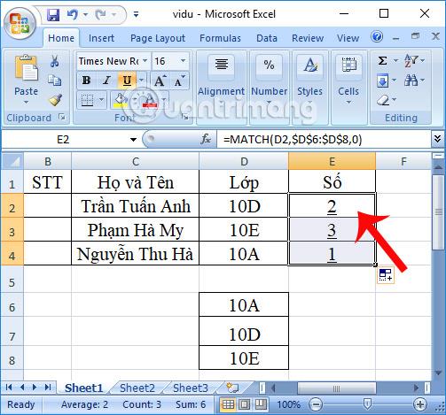Open the Clipboard dialog launcher
Screen dimensions: 446x415
[62, 117]
